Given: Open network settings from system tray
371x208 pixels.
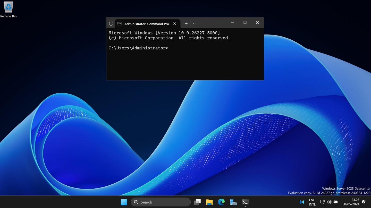Looking at the screenshot, I should tap(323, 202).
